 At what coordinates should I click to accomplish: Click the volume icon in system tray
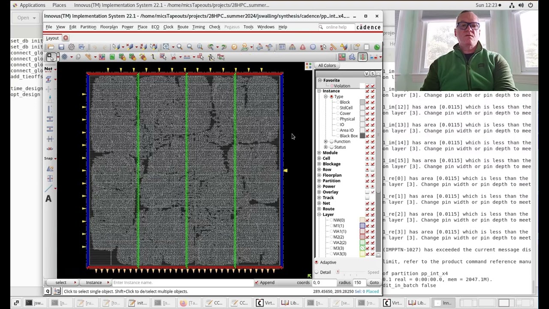tap(521, 5)
